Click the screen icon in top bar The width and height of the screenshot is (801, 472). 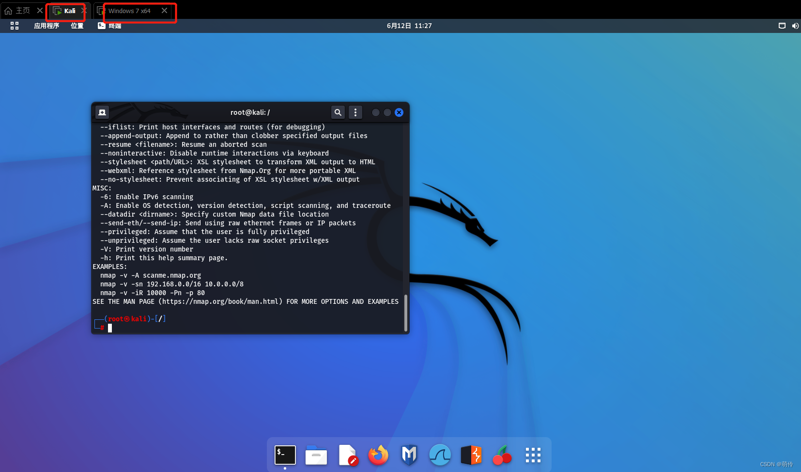tap(782, 26)
